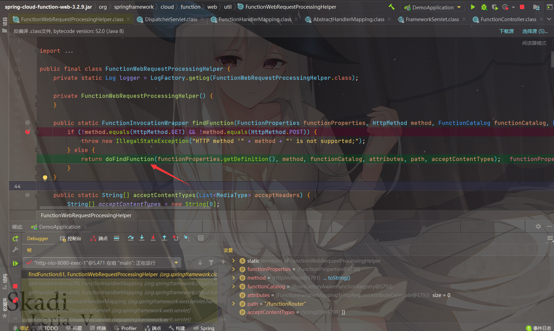This screenshot has height=331, width=554.
Task: Stop debug session with the red square in debug sidebar
Action: 15,286
